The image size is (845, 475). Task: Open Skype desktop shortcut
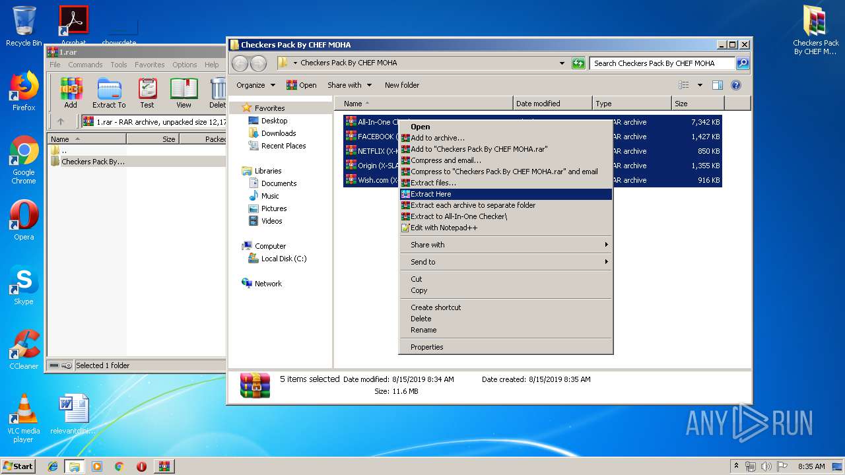[x=24, y=286]
